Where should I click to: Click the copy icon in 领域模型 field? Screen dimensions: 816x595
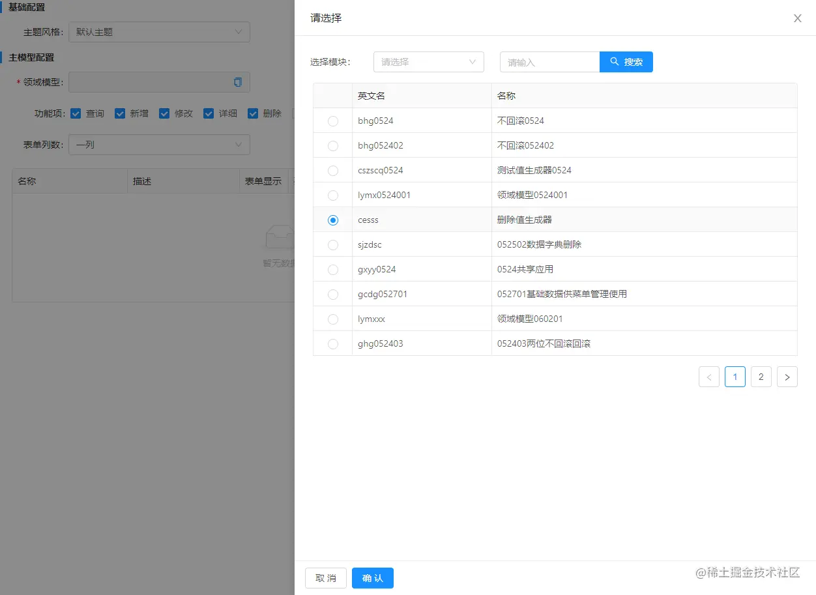pos(238,82)
